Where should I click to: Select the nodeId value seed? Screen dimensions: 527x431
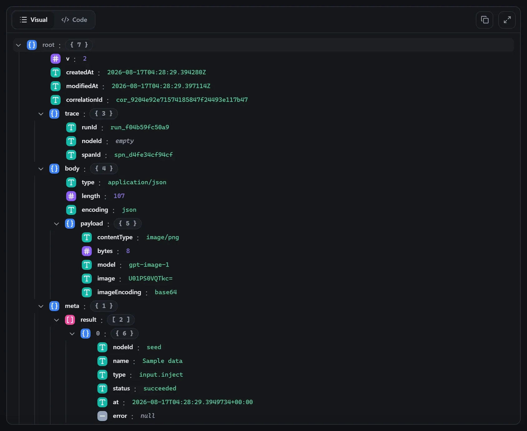(154, 347)
